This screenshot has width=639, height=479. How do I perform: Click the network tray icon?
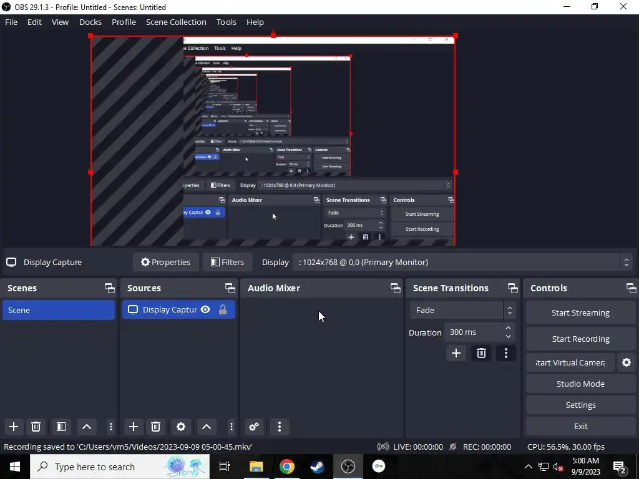click(544, 467)
